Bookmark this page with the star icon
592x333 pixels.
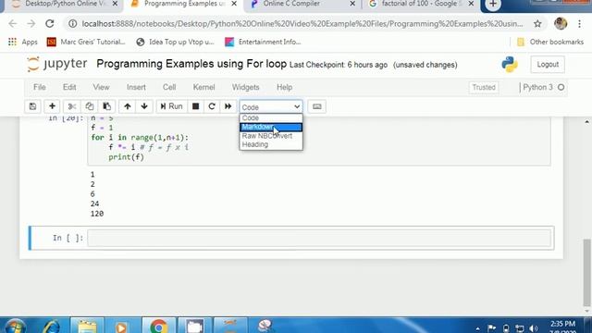537,24
